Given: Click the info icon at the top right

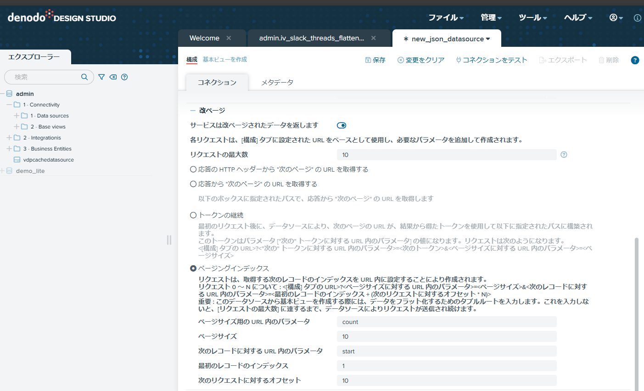Looking at the screenshot, I should tap(637, 17).
